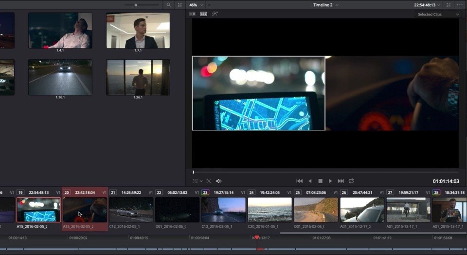The height and width of the screenshot is (255, 467).
Task: Stop playback in the viewer
Action: [321, 181]
